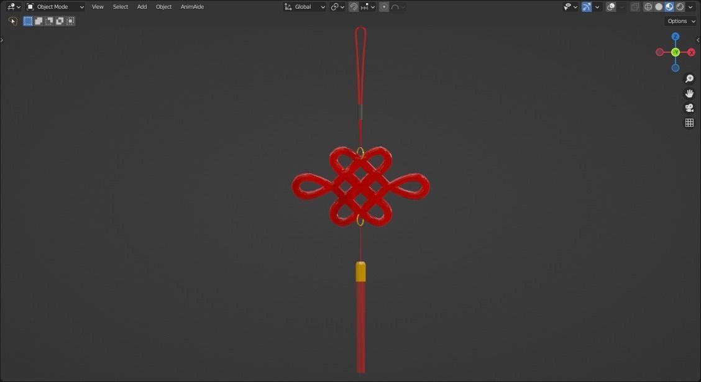Switch to Wireframe viewport shading
The height and width of the screenshot is (382, 701).
click(x=648, y=7)
